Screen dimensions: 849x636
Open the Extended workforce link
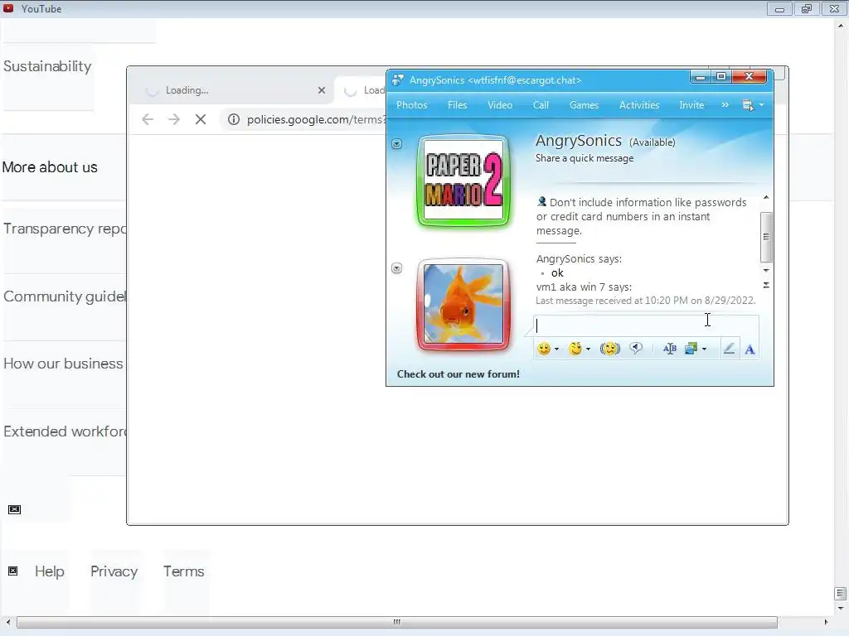(x=65, y=431)
